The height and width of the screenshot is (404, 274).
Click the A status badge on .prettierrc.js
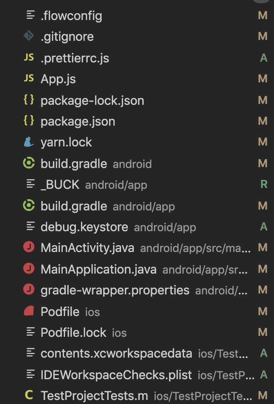pos(263,58)
